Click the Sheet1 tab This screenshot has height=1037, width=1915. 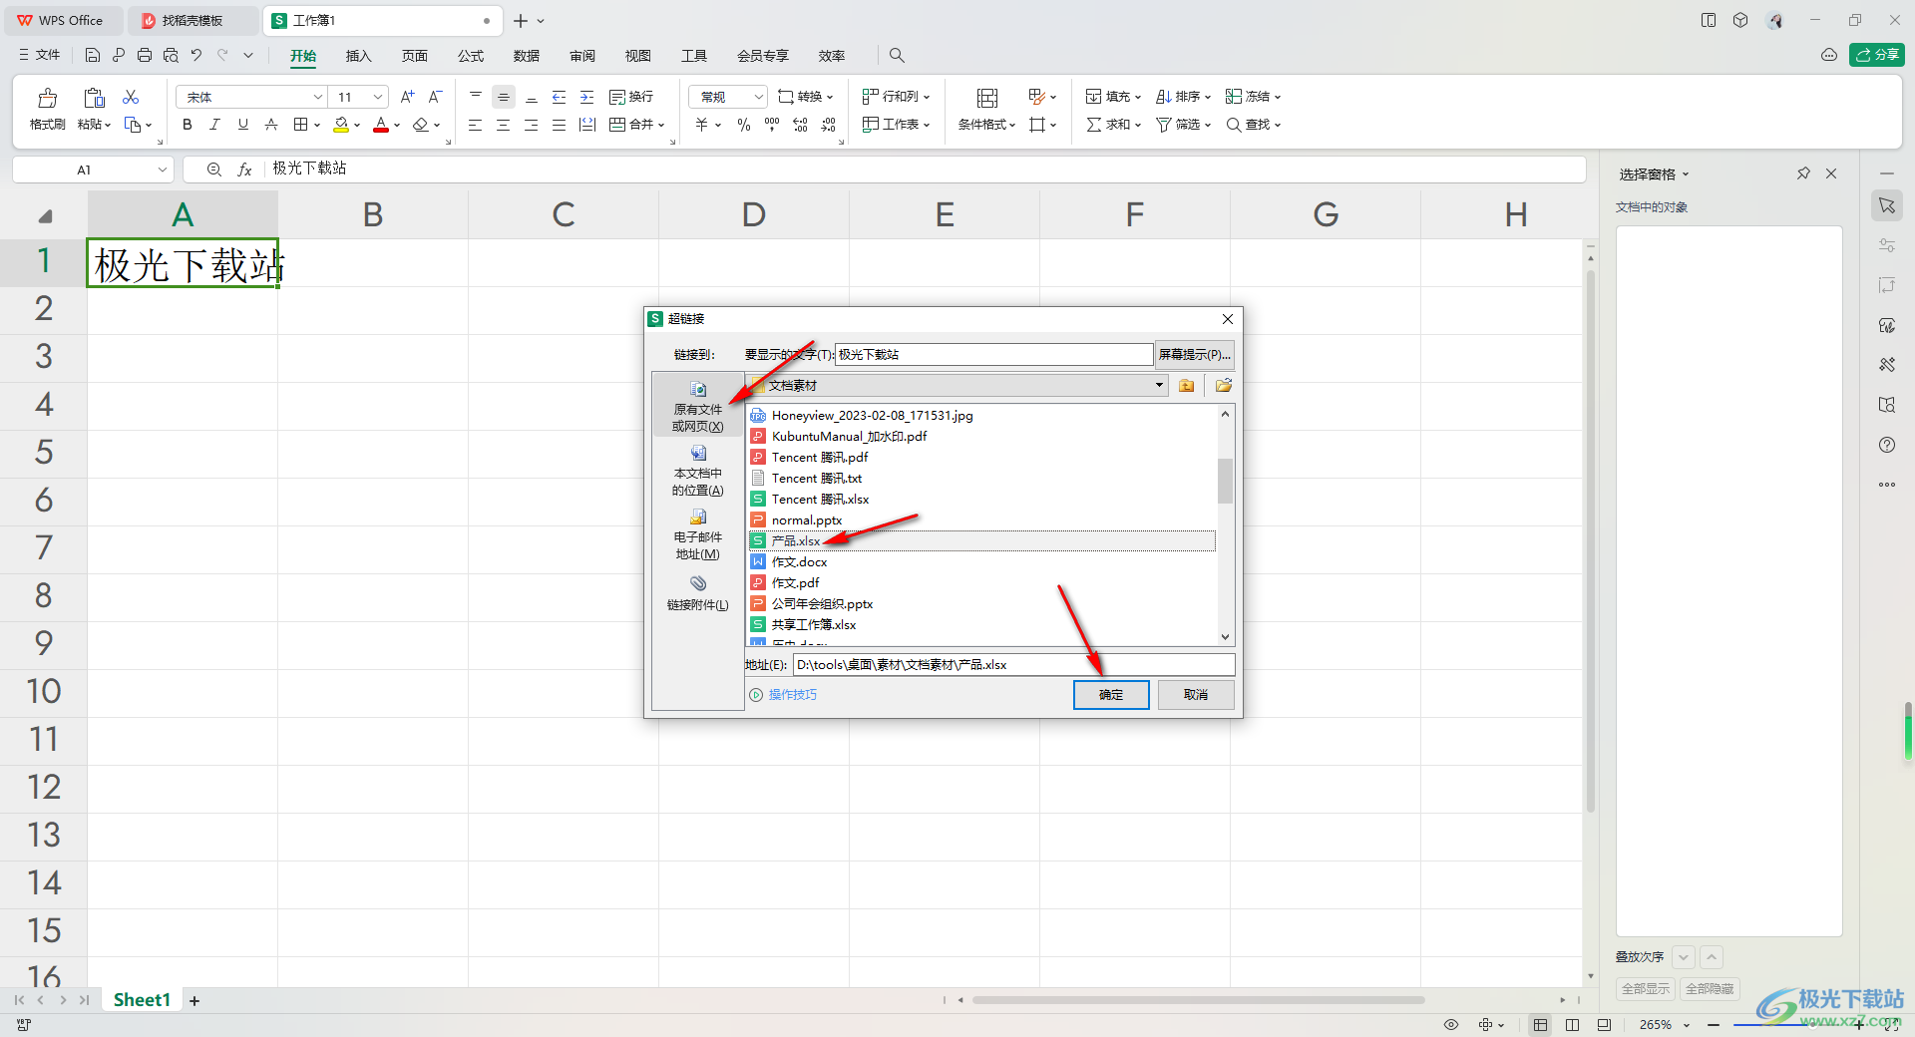142,1000
